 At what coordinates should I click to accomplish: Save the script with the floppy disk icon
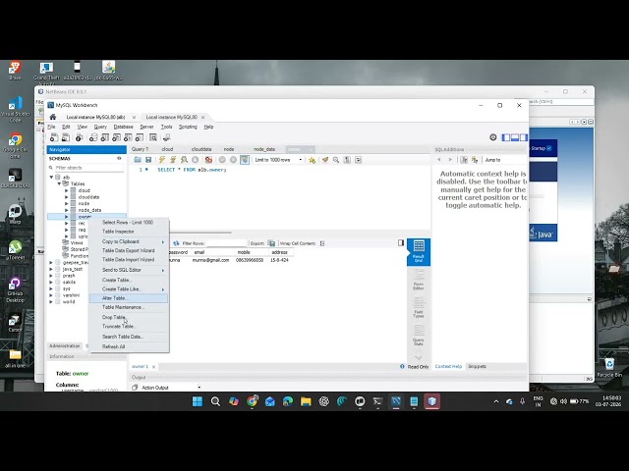pyautogui.click(x=148, y=160)
